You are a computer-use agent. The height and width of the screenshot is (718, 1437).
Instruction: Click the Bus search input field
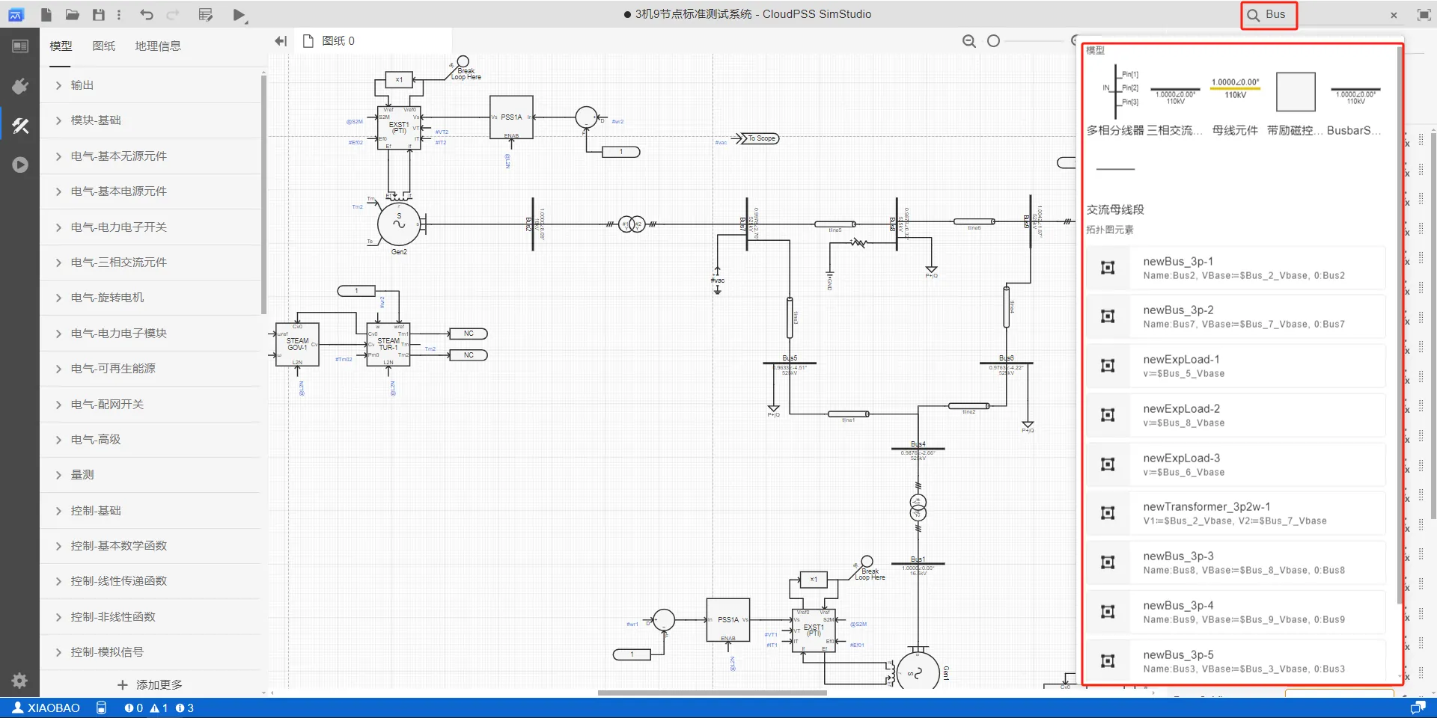(1323, 15)
